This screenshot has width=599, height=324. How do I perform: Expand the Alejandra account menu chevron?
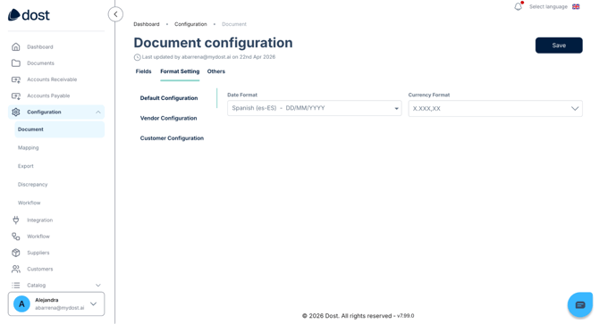(94, 303)
